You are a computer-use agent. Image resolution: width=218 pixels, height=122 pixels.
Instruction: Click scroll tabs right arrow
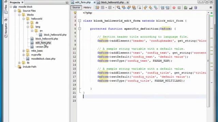pos(203,2)
